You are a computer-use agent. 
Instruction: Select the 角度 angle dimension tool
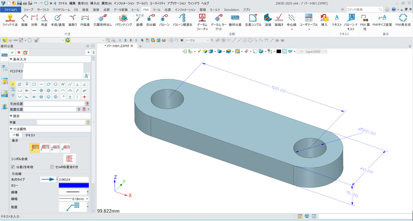[44, 20]
